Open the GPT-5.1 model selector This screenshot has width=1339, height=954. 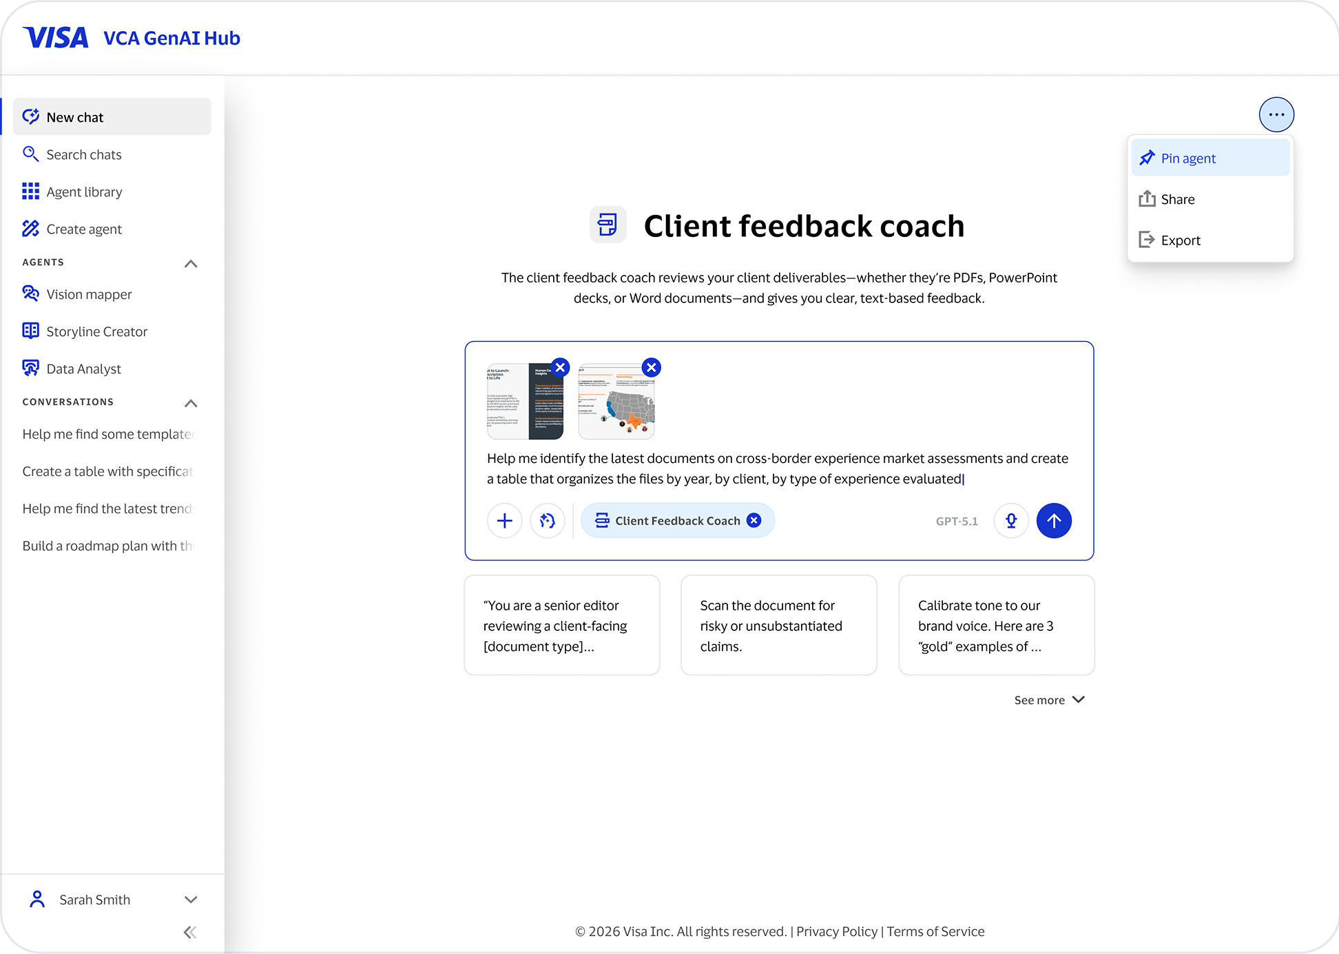957,521
